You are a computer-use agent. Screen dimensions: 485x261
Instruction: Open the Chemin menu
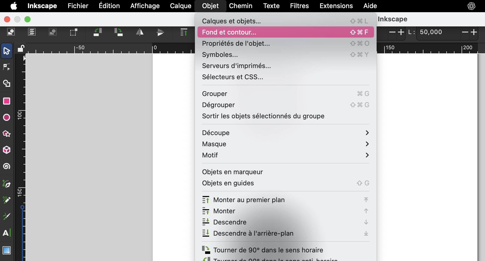tap(240, 6)
